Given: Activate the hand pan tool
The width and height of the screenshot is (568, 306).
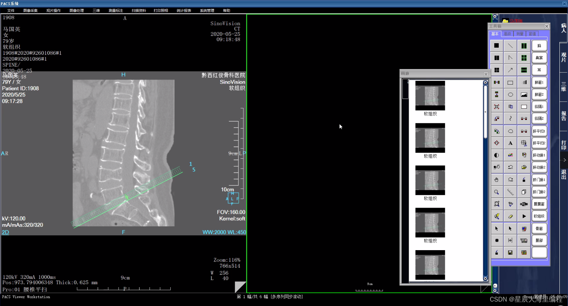Looking at the screenshot, I should (496, 180).
